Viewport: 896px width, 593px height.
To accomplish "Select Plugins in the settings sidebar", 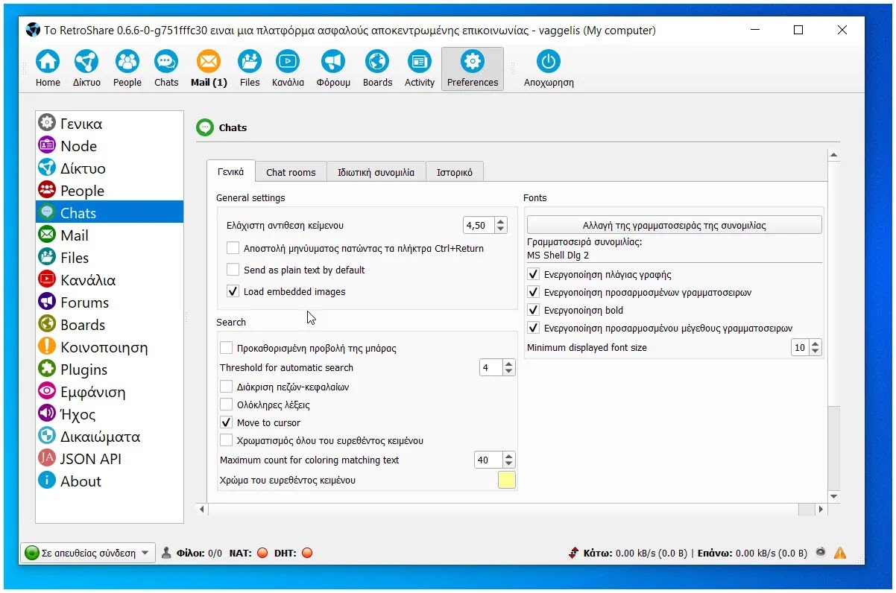I will pos(110,370).
